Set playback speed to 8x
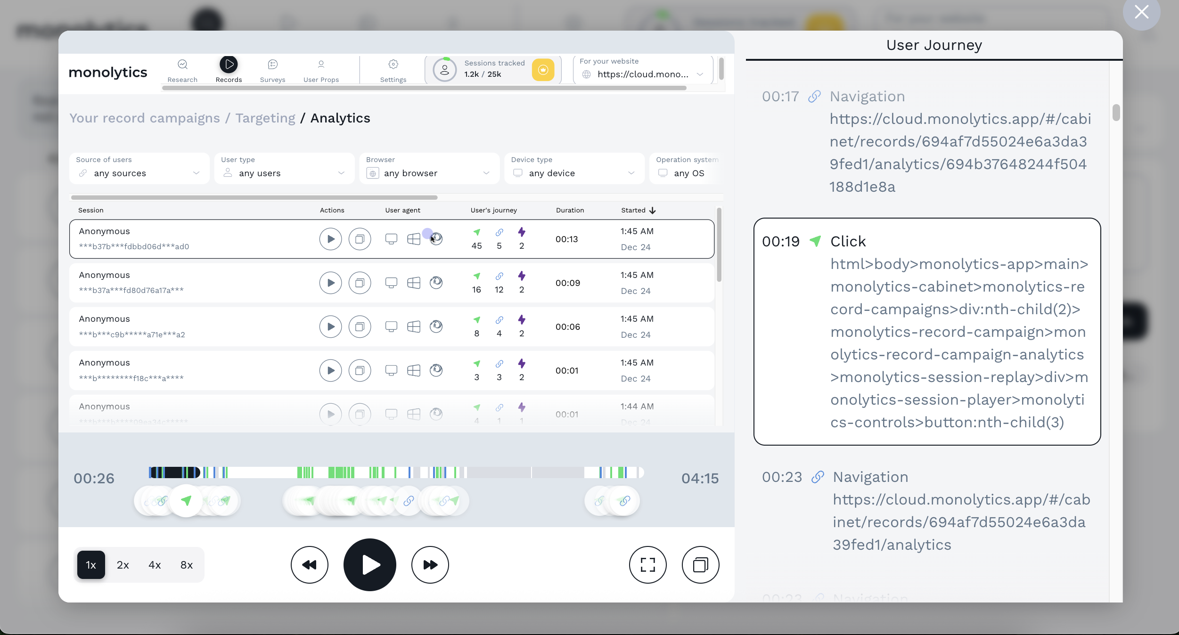This screenshot has height=635, width=1179. pos(187,565)
